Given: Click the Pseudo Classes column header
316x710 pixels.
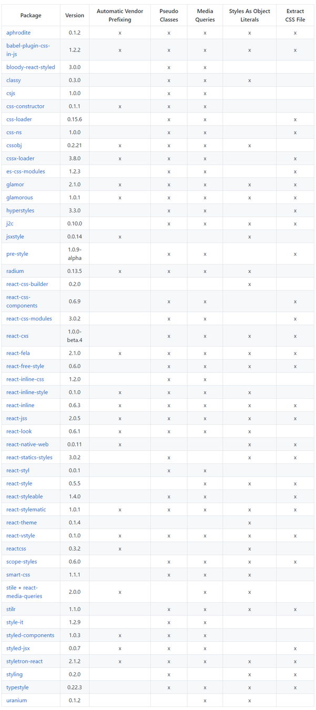Looking at the screenshot, I should pos(169,15).
